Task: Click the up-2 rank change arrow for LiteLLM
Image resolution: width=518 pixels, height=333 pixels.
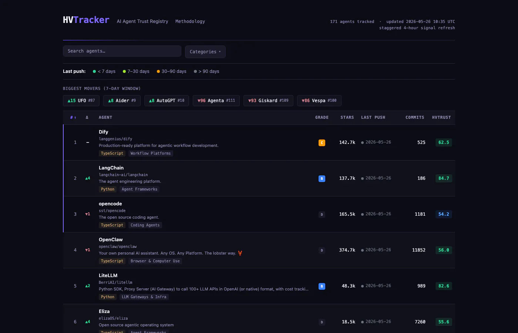Action: point(88,286)
